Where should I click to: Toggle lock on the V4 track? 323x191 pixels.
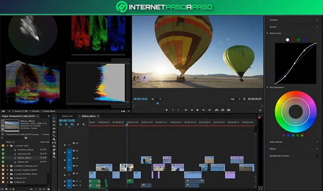tap(65, 152)
